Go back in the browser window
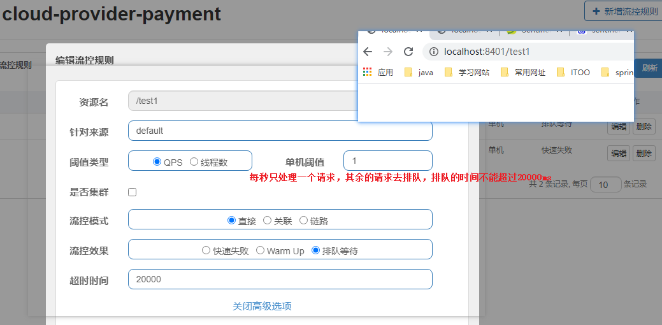Viewport: 662px width, 325px height. [368, 52]
